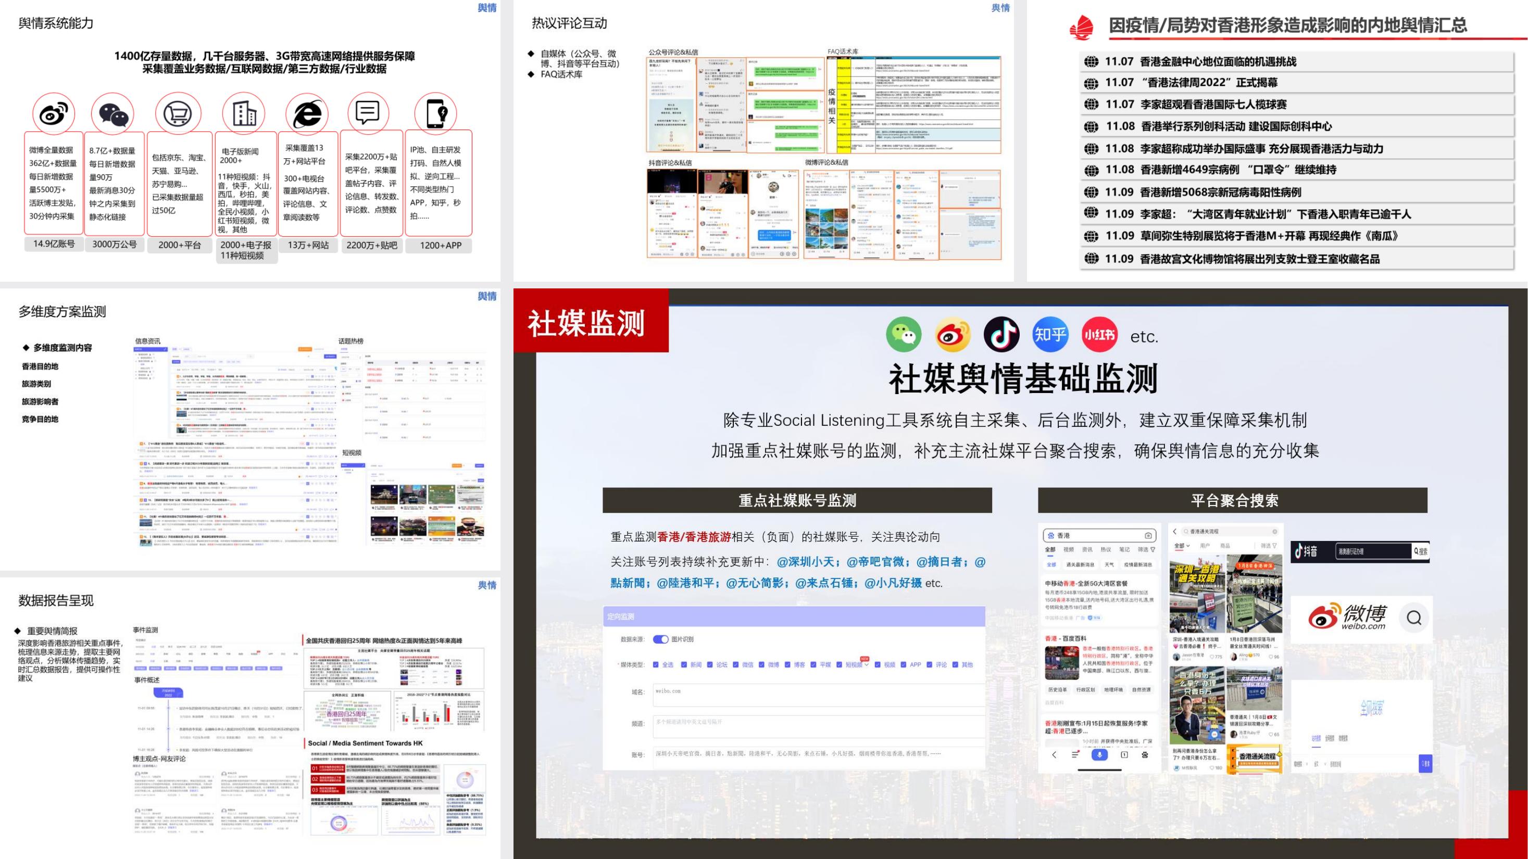Click the Weibo magnifier search icon

[1414, 618]
